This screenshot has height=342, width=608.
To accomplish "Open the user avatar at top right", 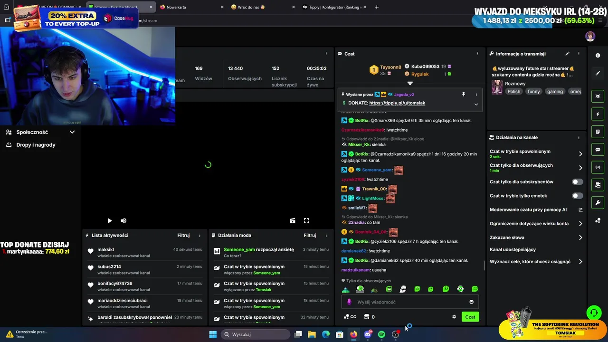I will click(x=590, y=37).
